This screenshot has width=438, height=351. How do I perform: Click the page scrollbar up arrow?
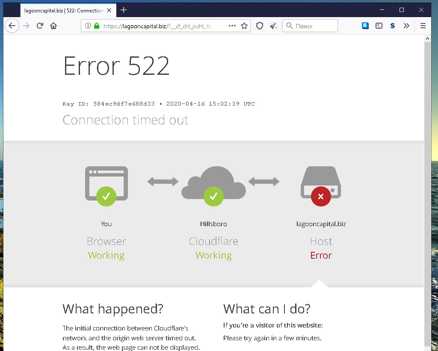pos(427,38)
